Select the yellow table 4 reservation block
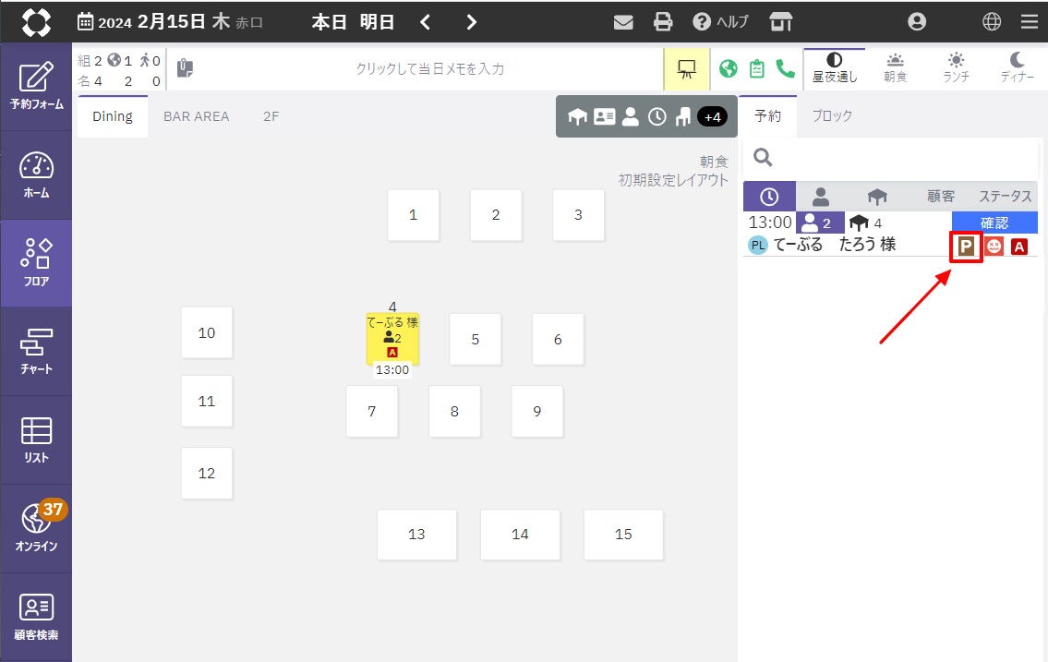Screen dimensions: 1048x662 pos(392,338)
